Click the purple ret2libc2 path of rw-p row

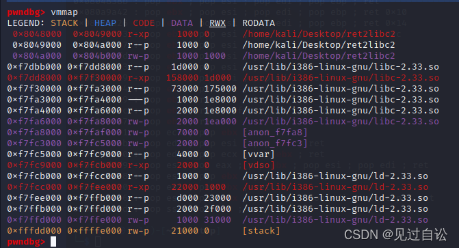pyautogui.click(x=319, y=55)
